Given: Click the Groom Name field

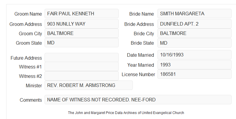Looking at the screenshot, I should (x=82, y=14).
